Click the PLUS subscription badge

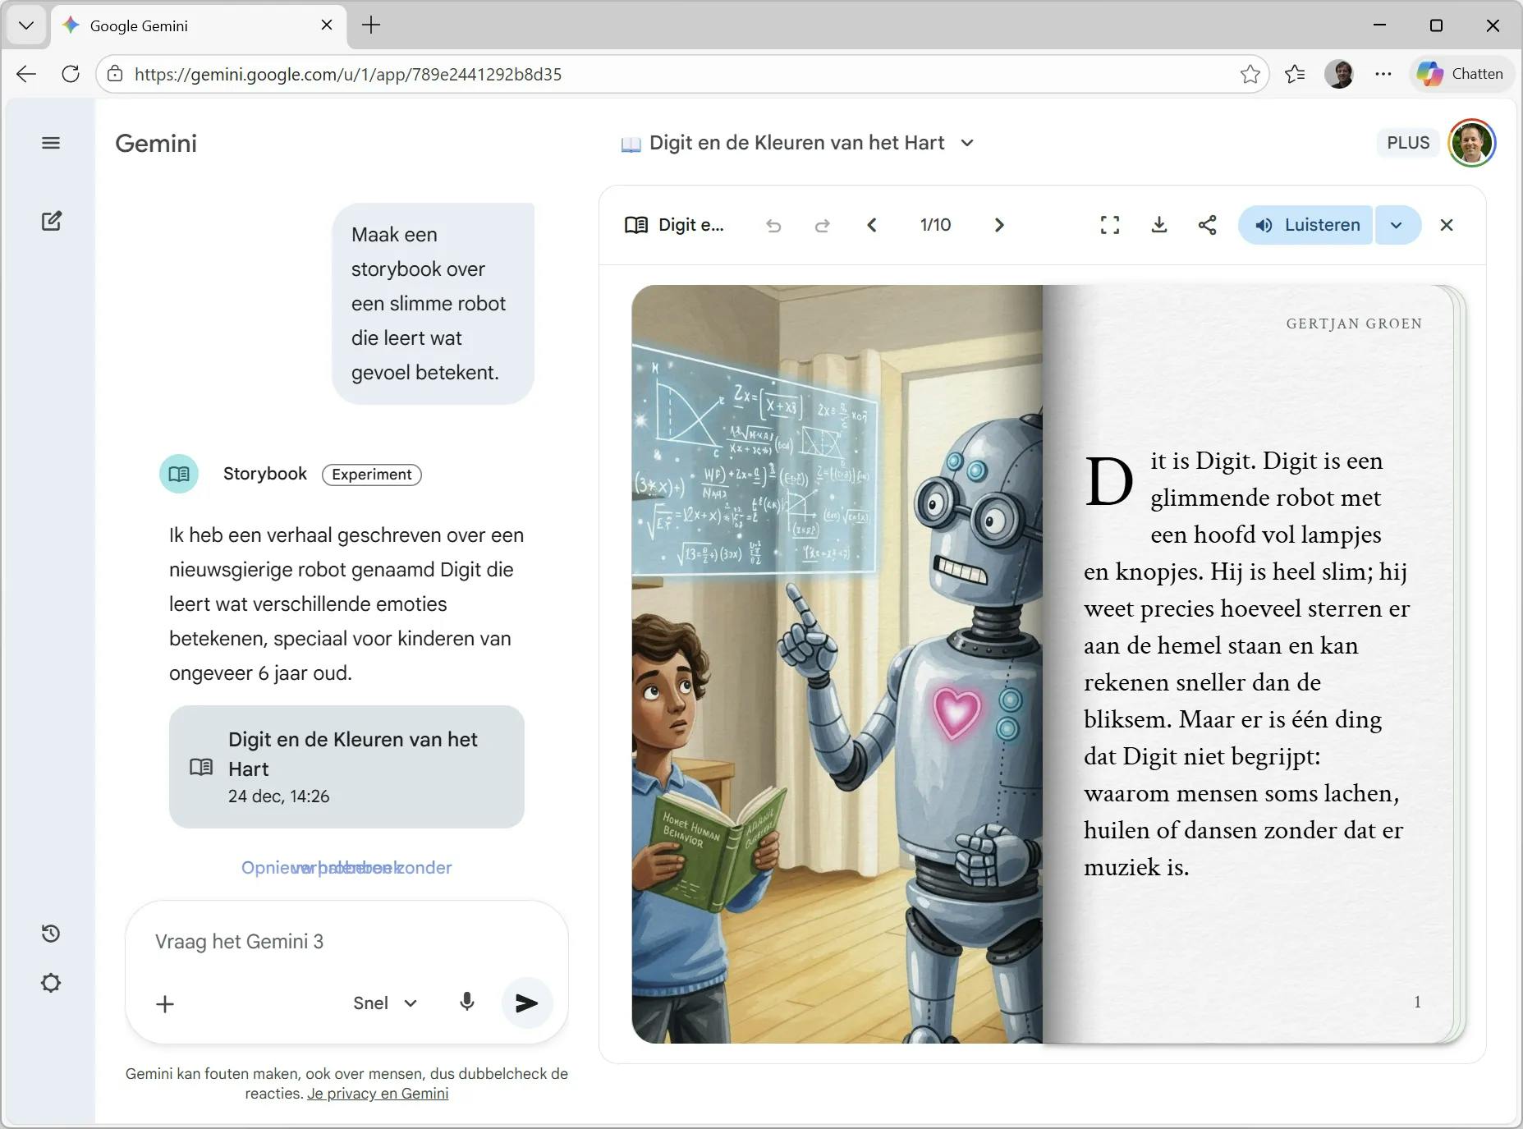(x=1408, y=143)
